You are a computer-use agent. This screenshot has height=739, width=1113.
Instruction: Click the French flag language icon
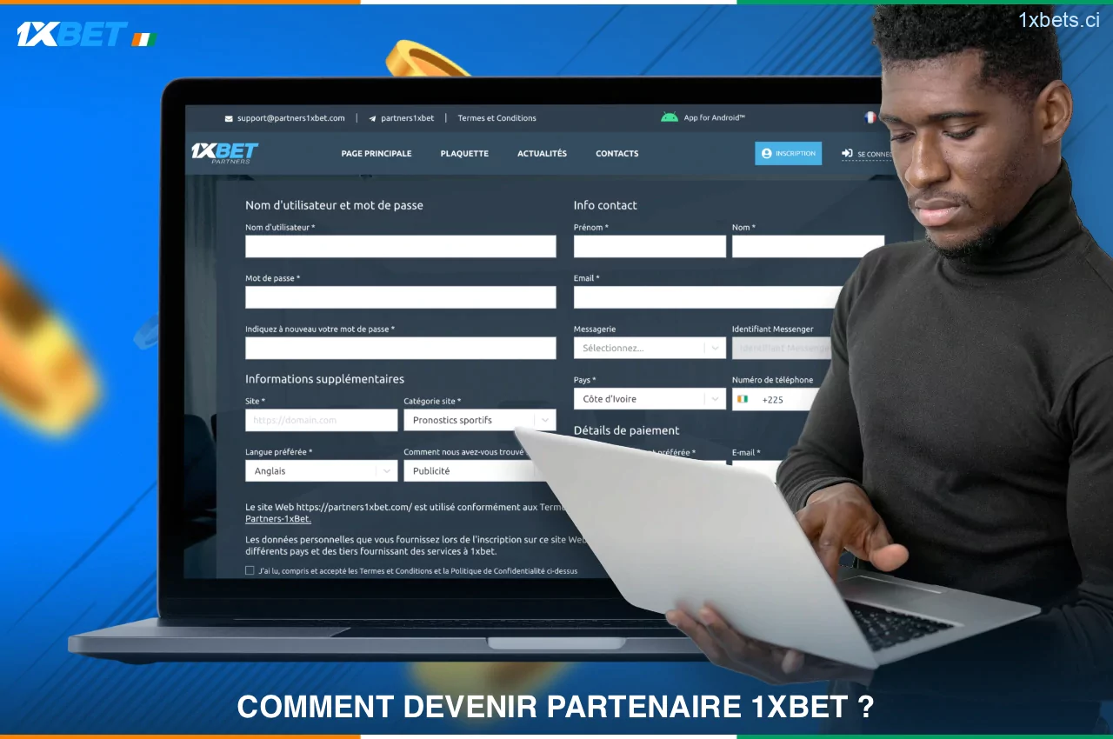[x=870, y=117]
